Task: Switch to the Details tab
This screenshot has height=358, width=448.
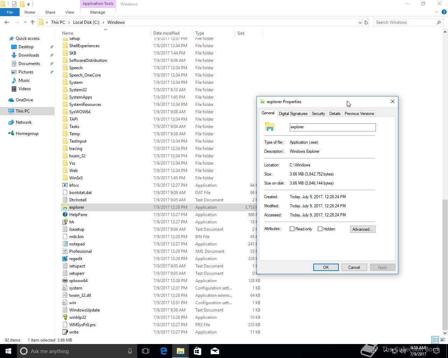Action: tap(335, 114)
